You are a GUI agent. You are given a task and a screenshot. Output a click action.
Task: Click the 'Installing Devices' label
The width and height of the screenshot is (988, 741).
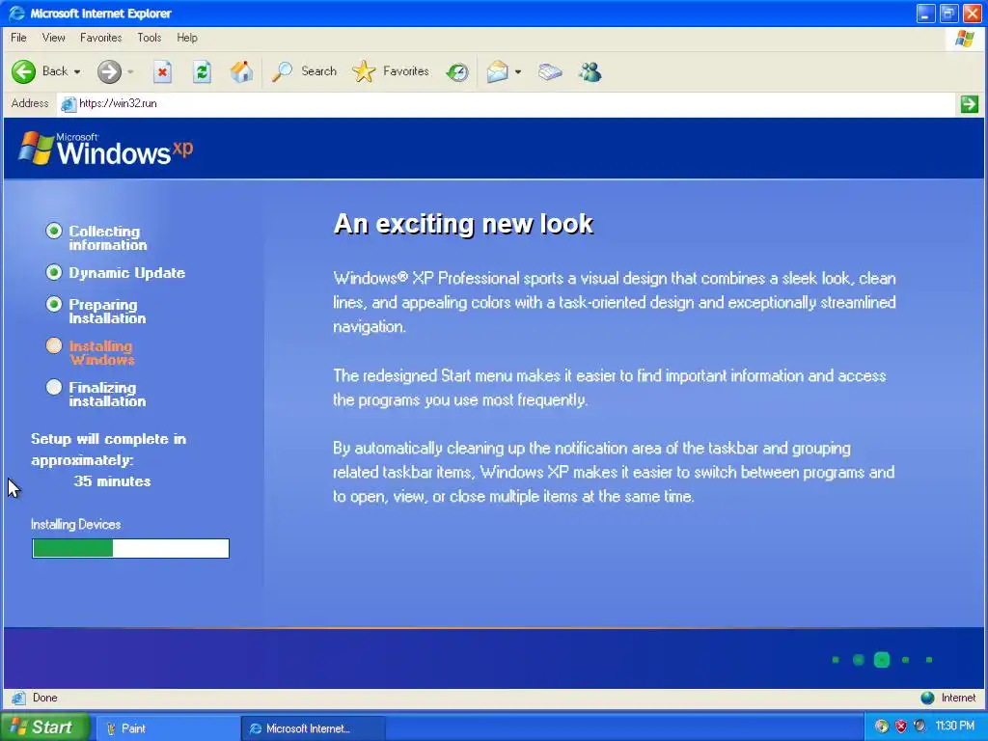[75, 524]
